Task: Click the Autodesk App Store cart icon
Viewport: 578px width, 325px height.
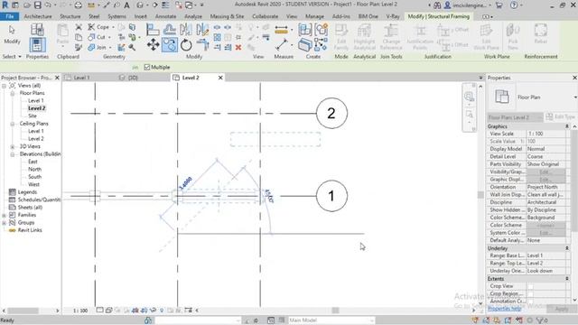Action: coord(499,5)
